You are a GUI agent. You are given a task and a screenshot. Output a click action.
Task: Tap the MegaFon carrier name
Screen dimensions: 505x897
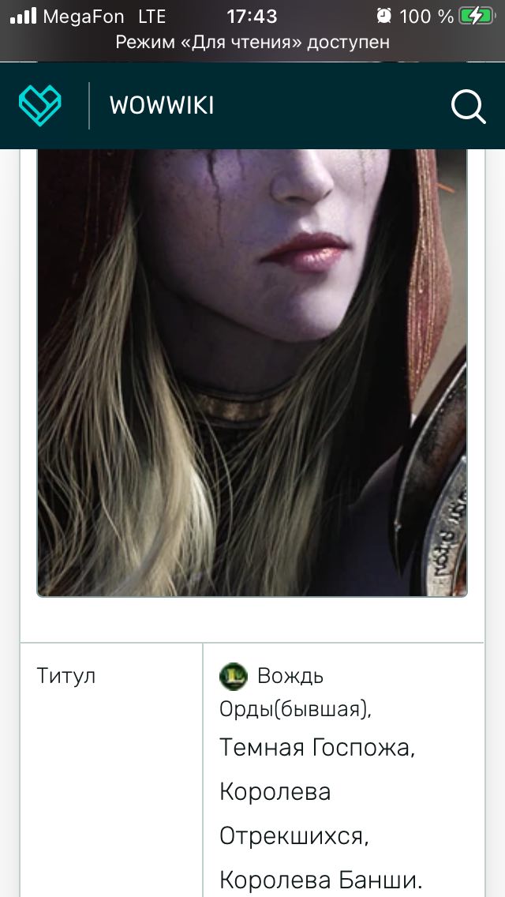point(84,16)
